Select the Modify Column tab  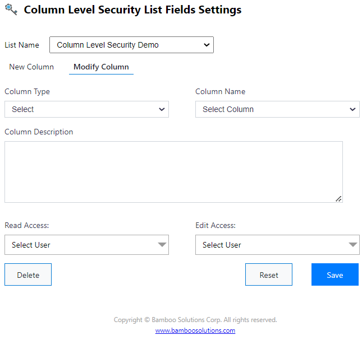(101, 67)
